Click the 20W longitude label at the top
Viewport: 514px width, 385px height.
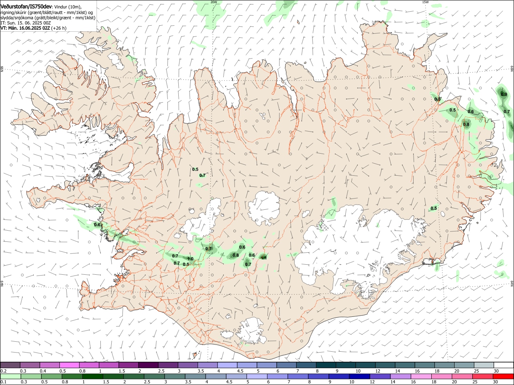point(214,2)
